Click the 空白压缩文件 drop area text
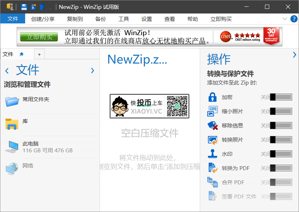The image size is (299, 212). 150,133
